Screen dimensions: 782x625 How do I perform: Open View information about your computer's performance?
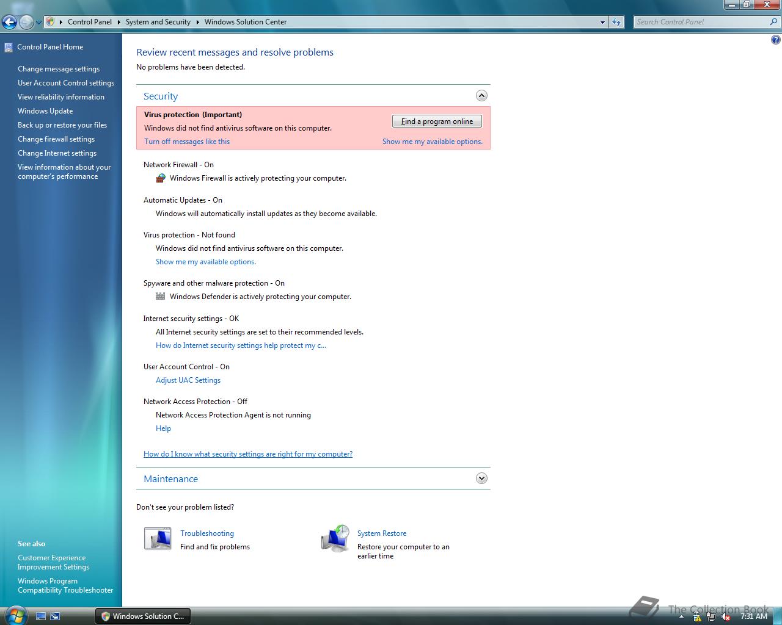tap(64, 172)
